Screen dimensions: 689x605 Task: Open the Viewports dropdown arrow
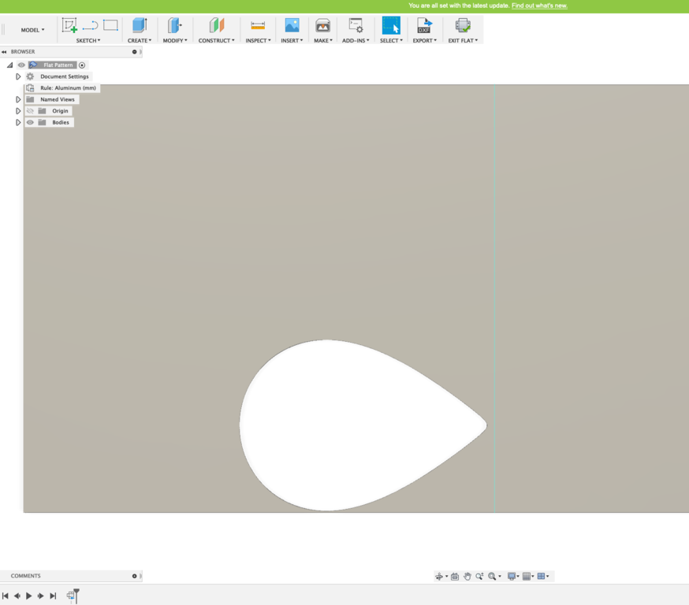548,577
